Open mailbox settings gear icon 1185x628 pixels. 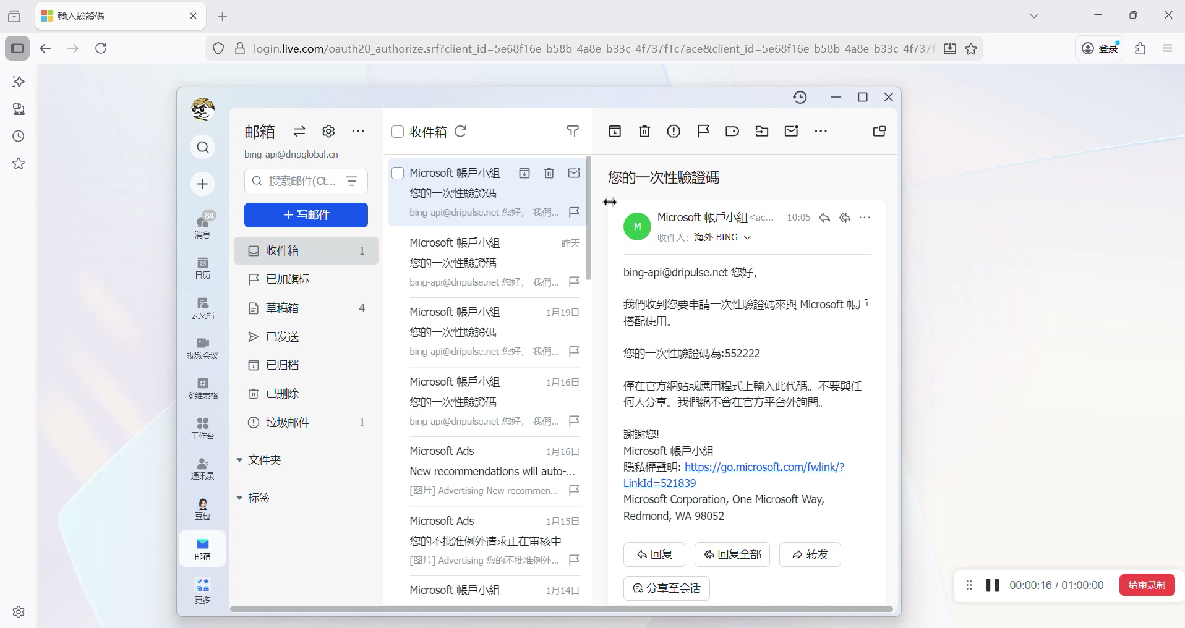pyautogui.click(x=328, y=131)
